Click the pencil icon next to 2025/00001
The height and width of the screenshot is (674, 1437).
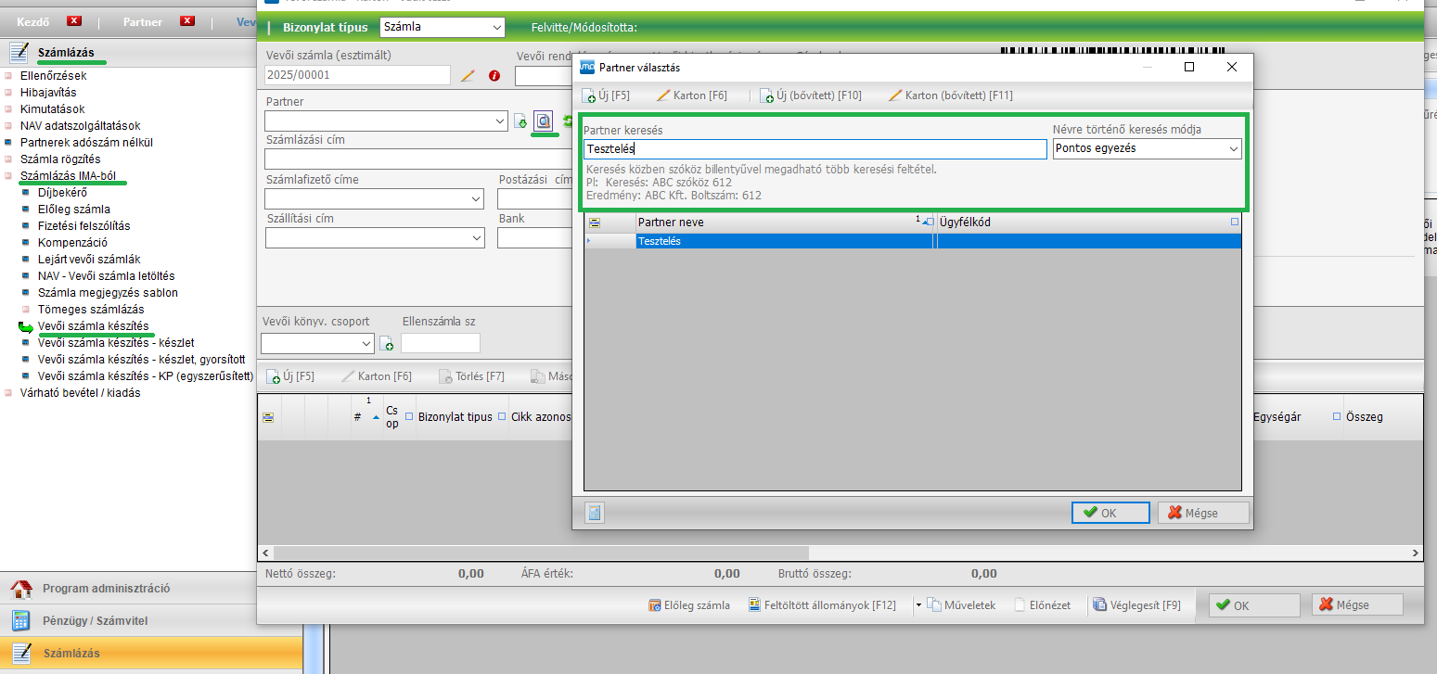tap(468, 76)
